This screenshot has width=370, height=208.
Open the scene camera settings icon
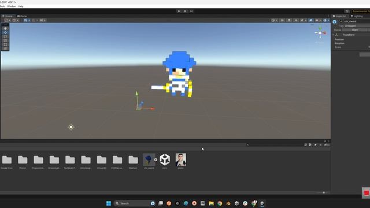pyautogui.click(x=317, y=20)
